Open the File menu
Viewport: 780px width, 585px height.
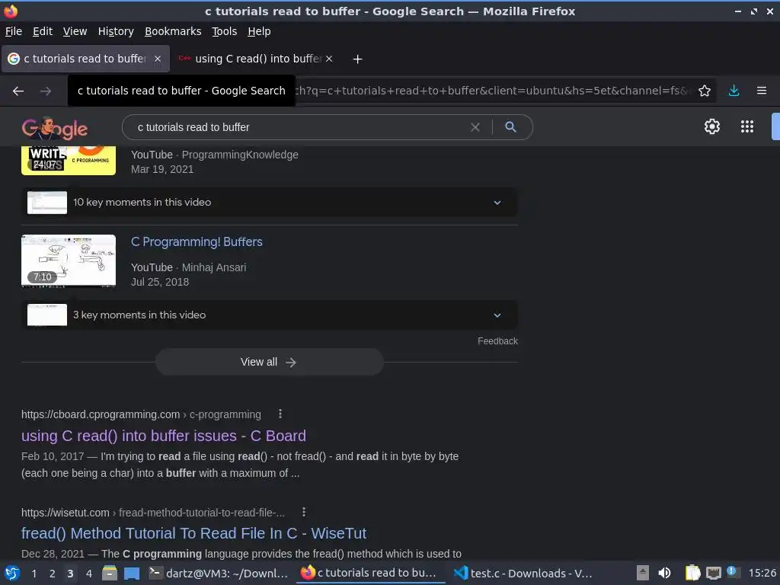coord(14,31)
